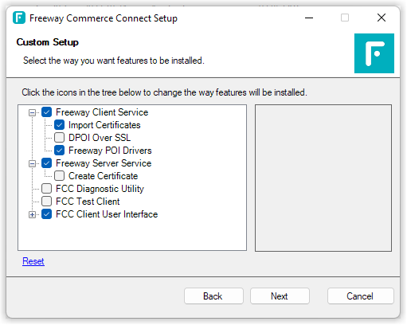
Task: Select the FCC Test Client label
Action: coord(88,202)
